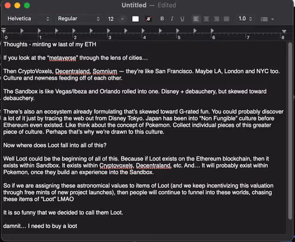
Task: Toggle bold text formatting
Action: pos(162,19)
